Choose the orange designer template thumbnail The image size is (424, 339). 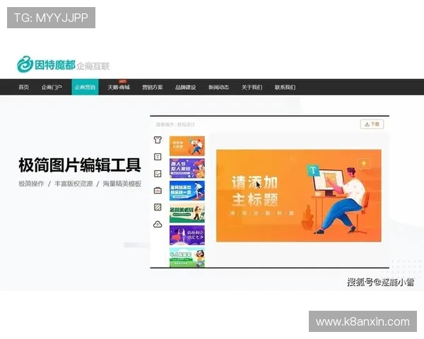point(187,146)
